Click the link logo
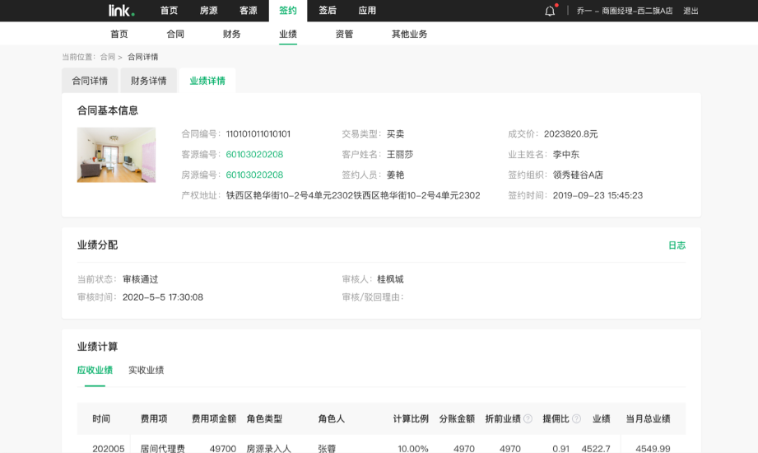Image resolution: width=758 pixels, height=453 pixels. click(x=121, y=11)
